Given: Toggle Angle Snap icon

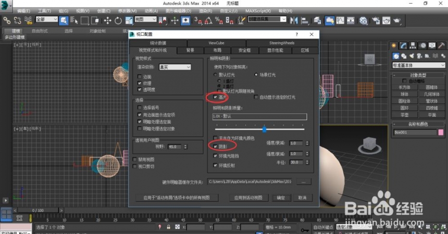Looking at the screenshot, I should tap(208, 20).
